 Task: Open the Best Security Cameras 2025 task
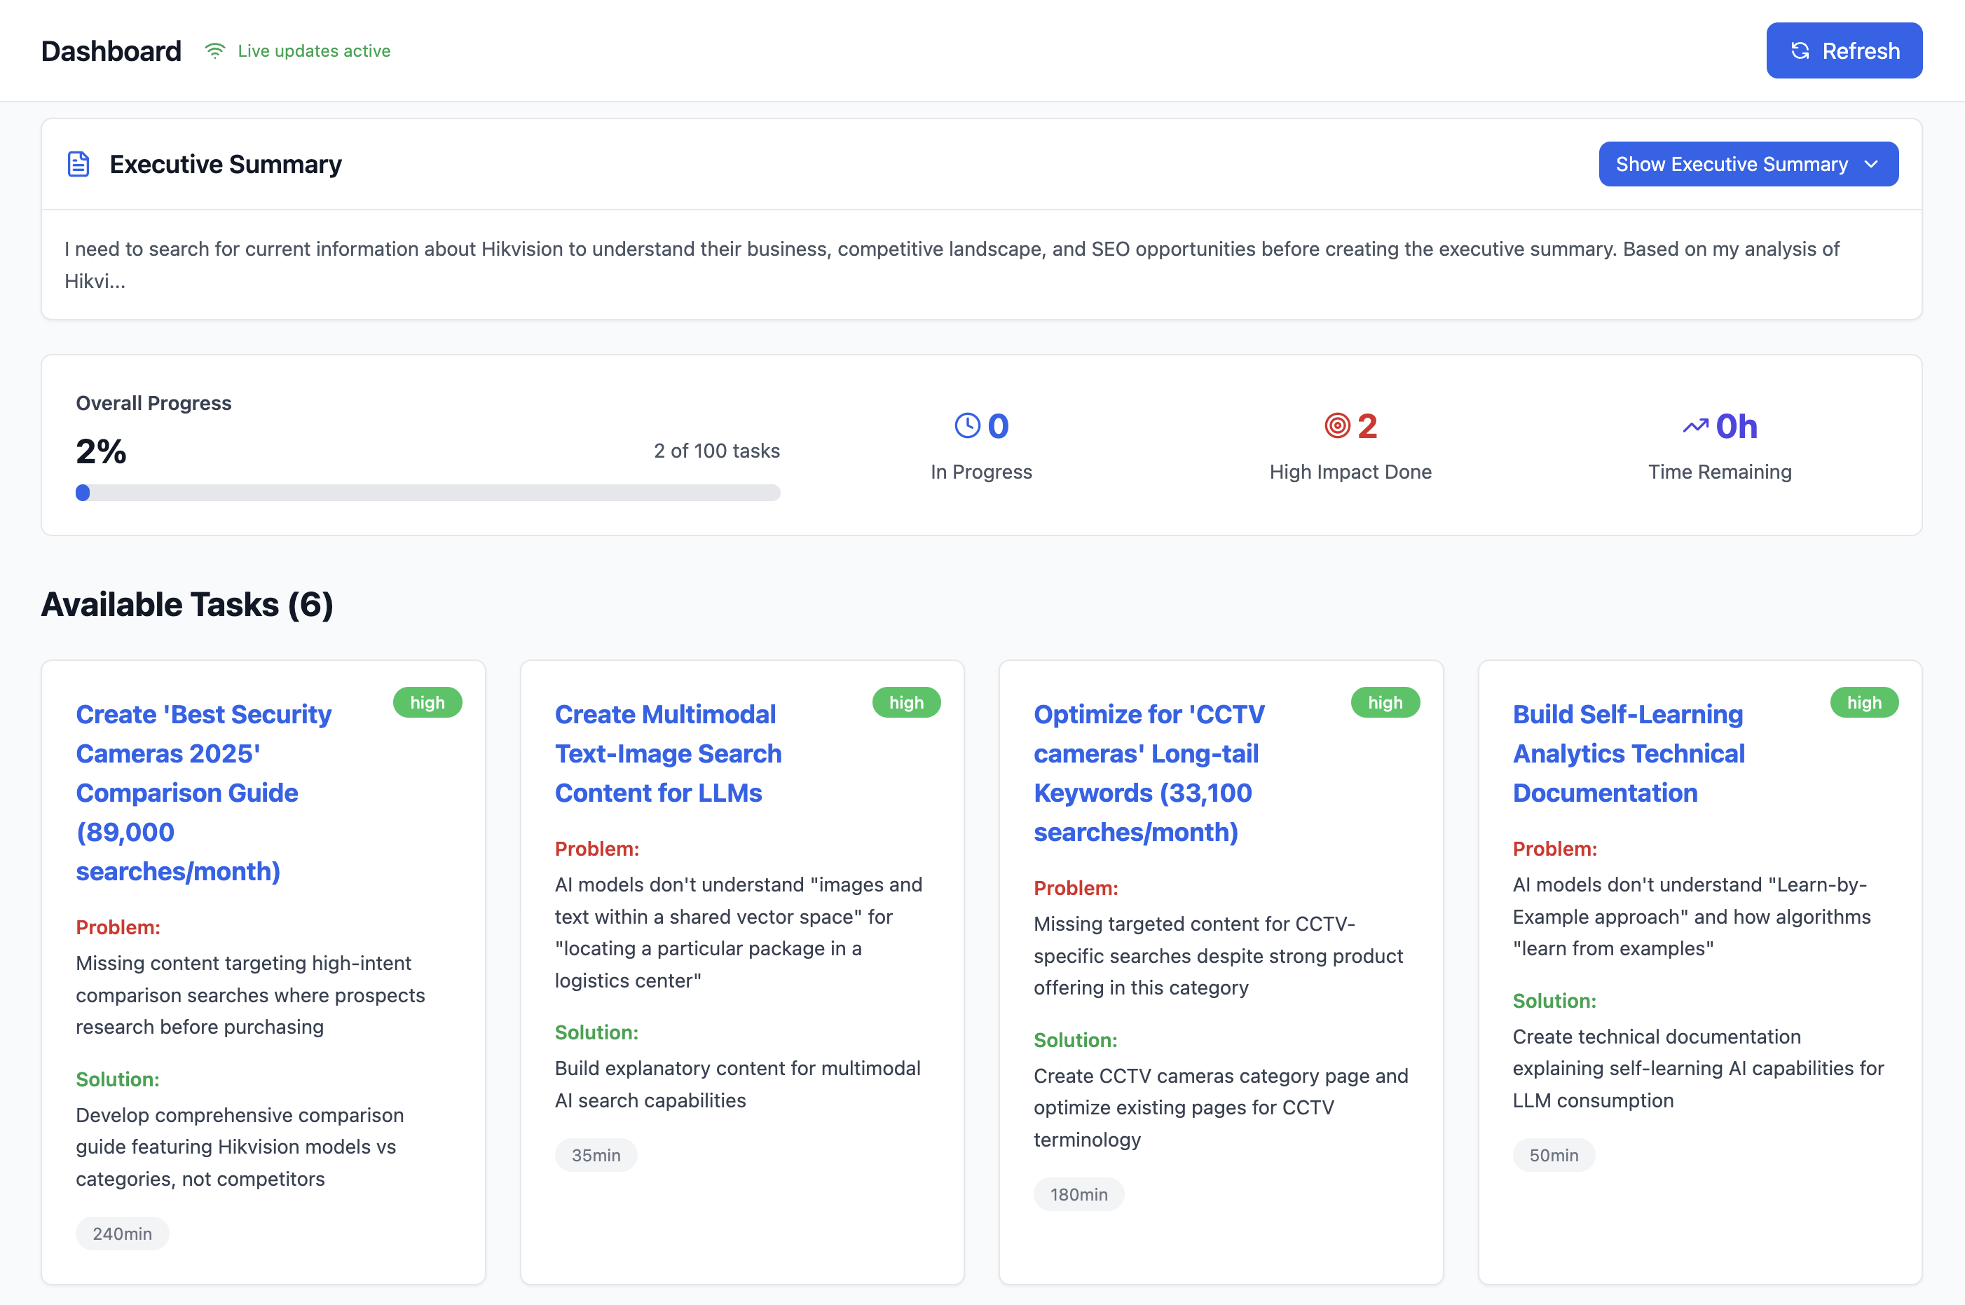click(x=203, y=792)
